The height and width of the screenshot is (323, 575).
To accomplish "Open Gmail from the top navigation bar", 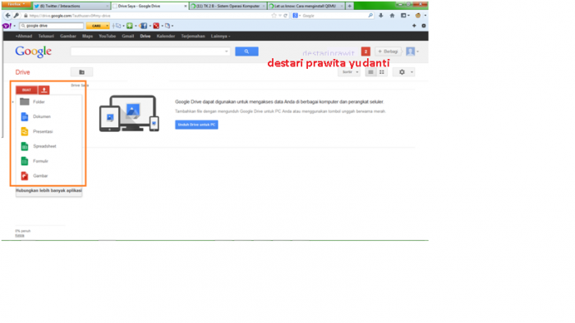I will [x=127, y=36].
